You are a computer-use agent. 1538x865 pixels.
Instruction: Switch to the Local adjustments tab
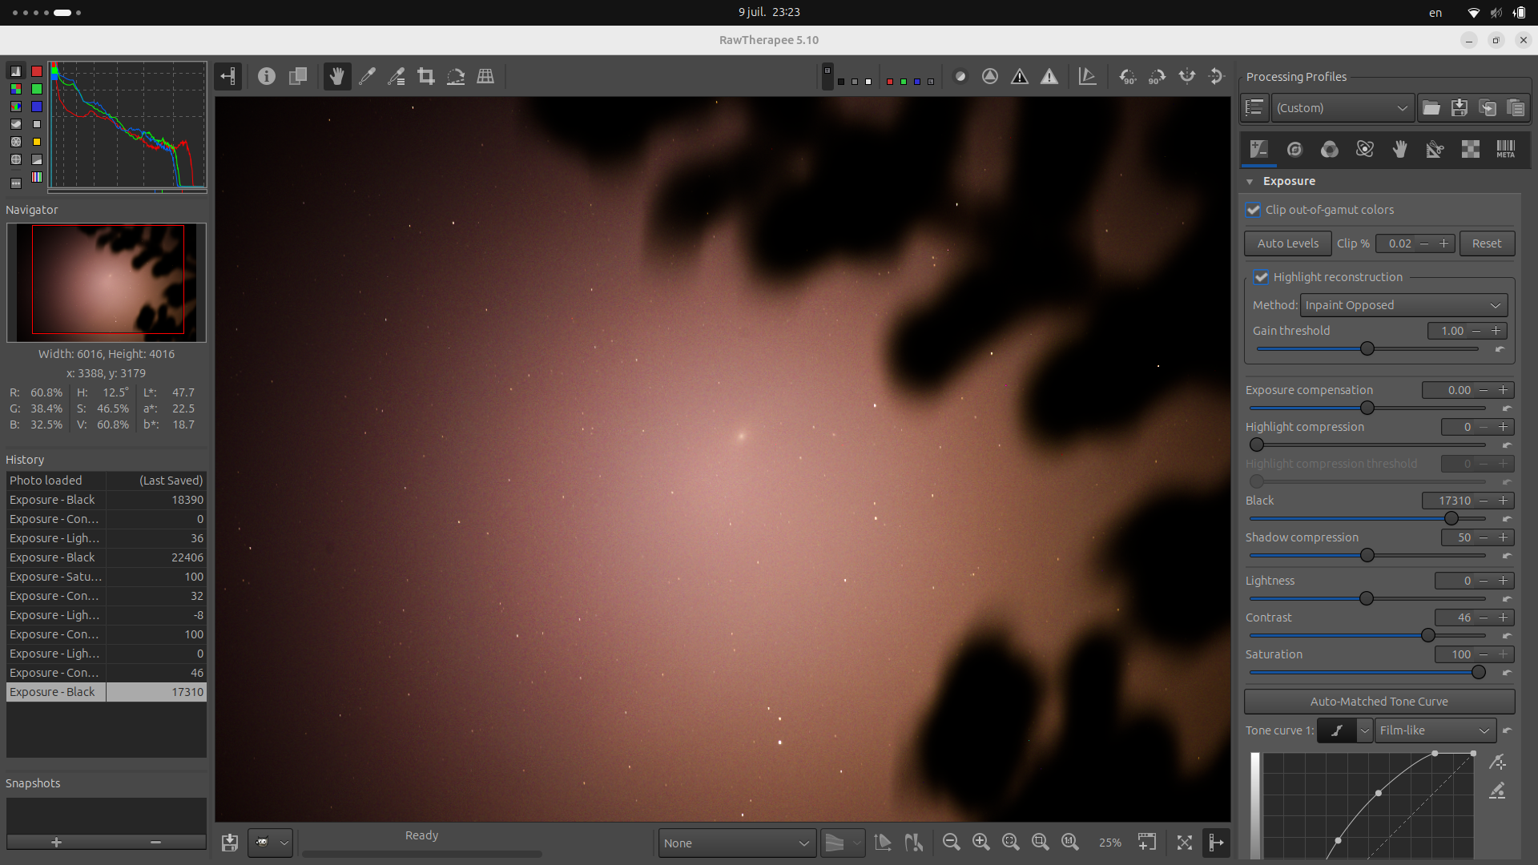click(x=1400, y=150)
